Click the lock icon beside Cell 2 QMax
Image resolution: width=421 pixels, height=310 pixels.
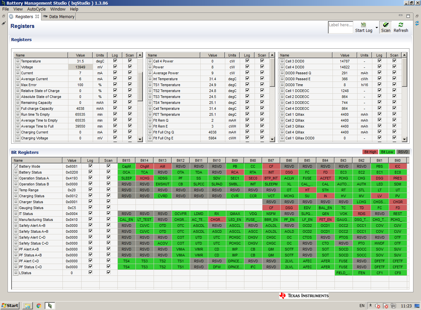[282, 120]
